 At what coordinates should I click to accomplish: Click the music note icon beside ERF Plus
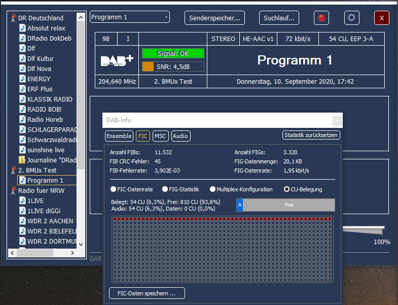pyautogui.click(x=22, y=89)
